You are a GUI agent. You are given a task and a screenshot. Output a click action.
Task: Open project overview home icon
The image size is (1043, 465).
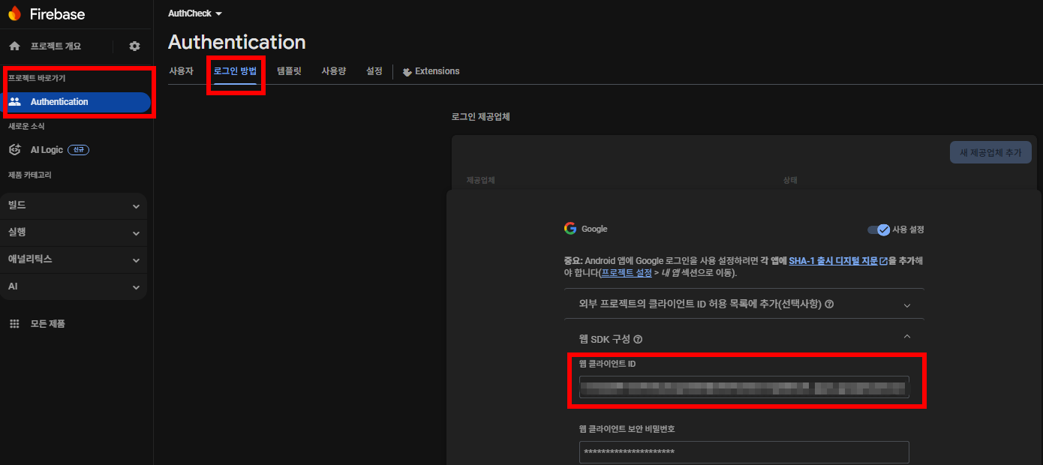pos(14,46)
